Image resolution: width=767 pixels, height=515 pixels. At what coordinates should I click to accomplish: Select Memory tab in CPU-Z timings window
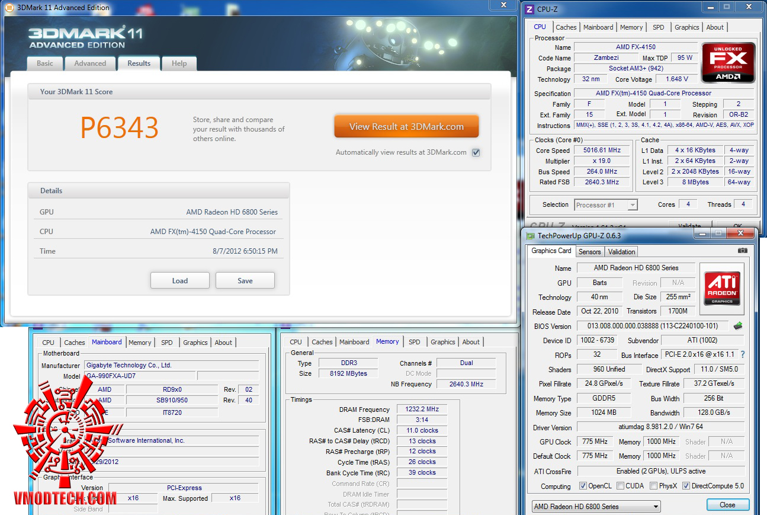[x=387, y=341]
